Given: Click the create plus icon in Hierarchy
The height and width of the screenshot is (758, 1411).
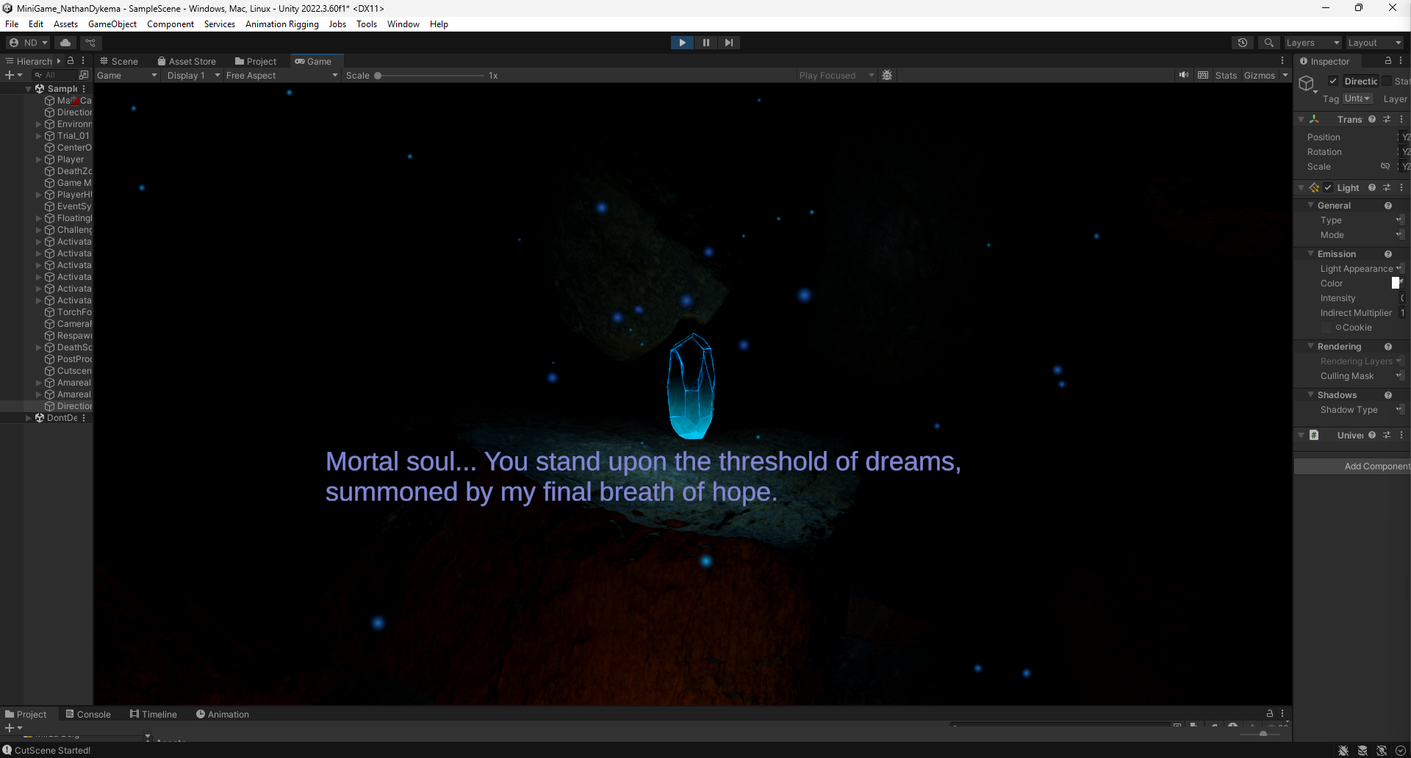Looking at the screenshot, I should [9, 74].
